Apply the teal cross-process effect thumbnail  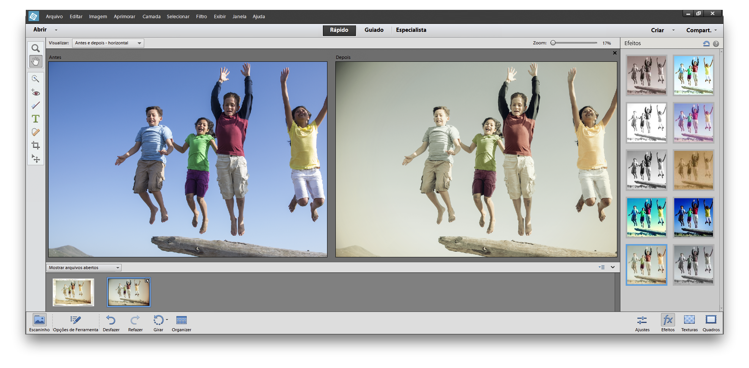click(647, 218)
